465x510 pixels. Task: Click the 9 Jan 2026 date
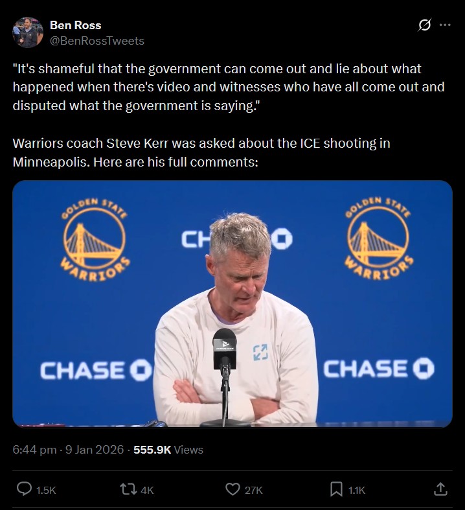(95, 450)
